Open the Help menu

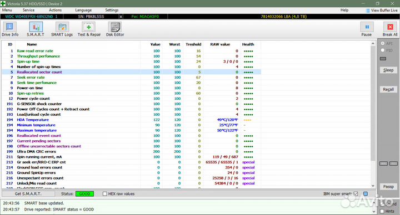(x=344, y=10)
